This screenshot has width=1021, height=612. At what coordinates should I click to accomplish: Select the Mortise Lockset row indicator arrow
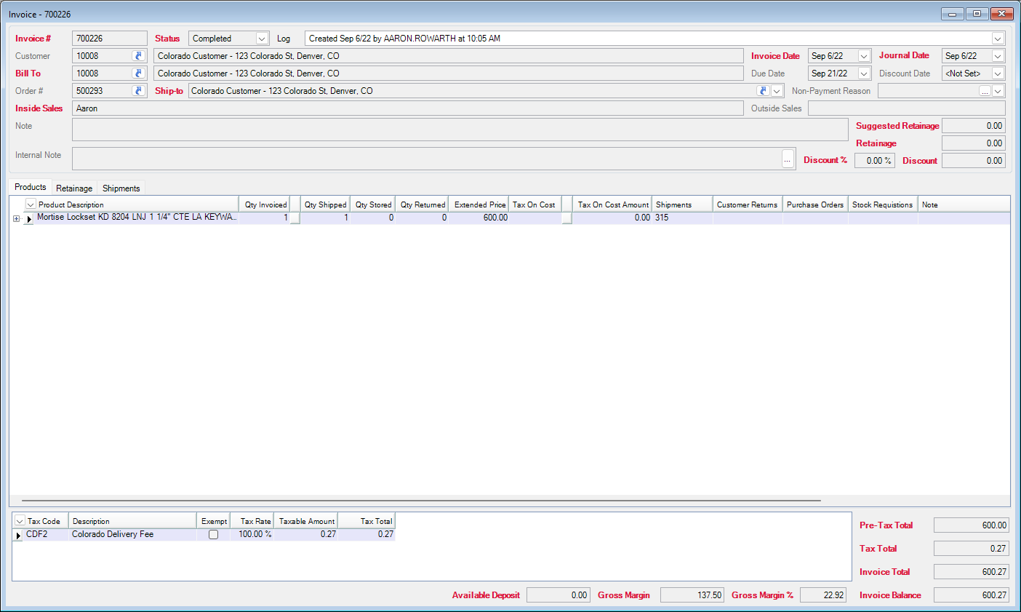[28, 218]
